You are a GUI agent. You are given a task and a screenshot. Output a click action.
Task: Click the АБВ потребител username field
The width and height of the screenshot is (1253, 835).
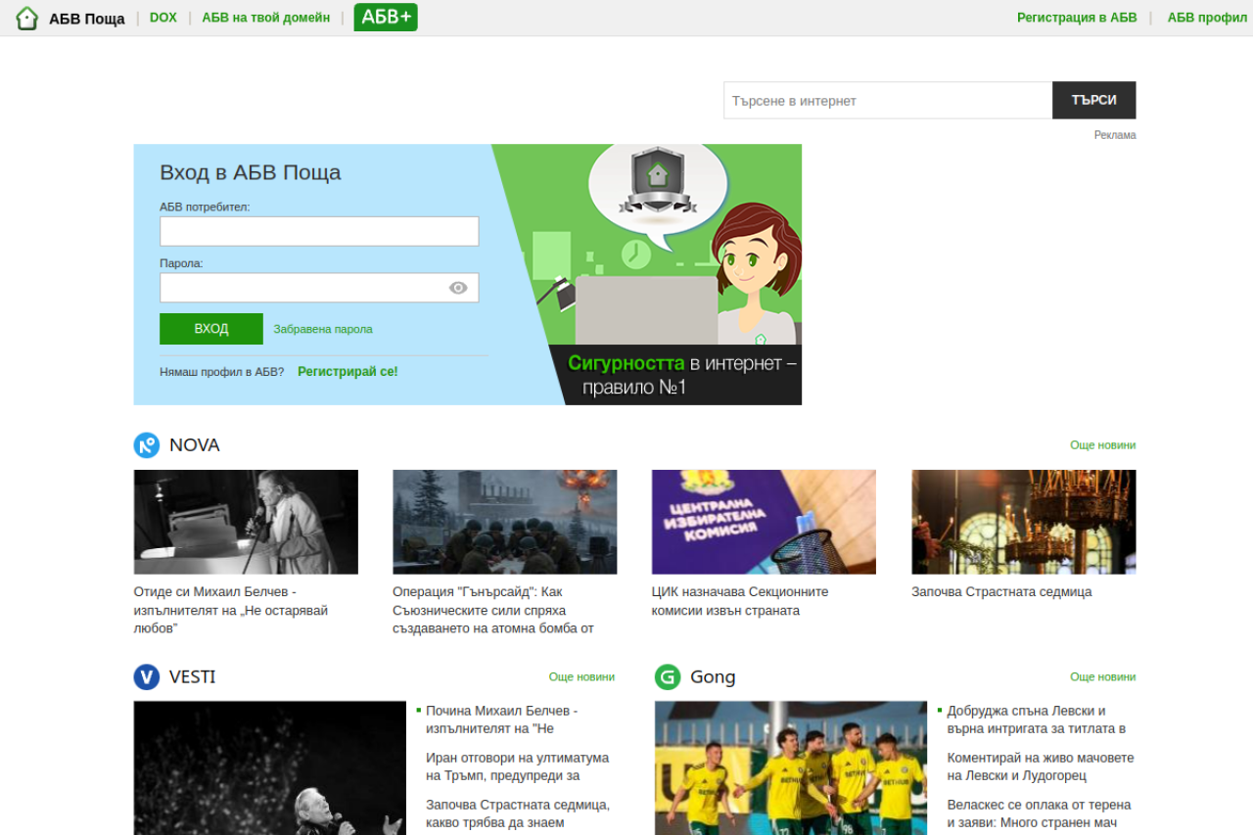pos(319,232)
